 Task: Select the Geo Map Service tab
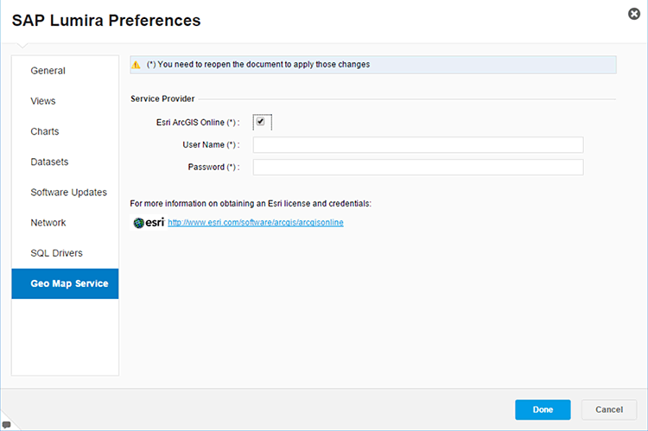(x=65, y=283)
